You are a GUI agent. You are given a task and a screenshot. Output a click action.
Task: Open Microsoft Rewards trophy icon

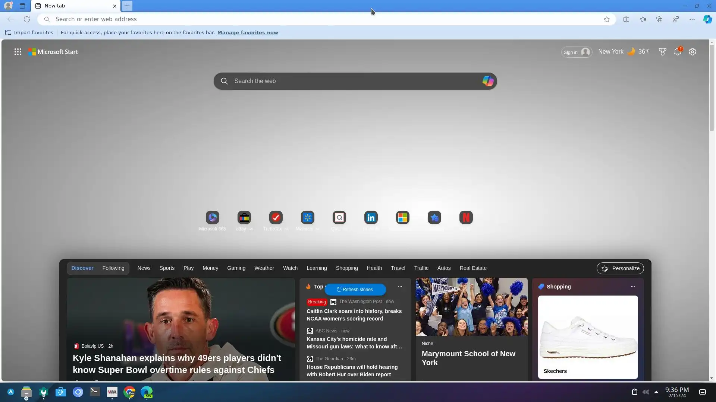[x=662, y=52]
